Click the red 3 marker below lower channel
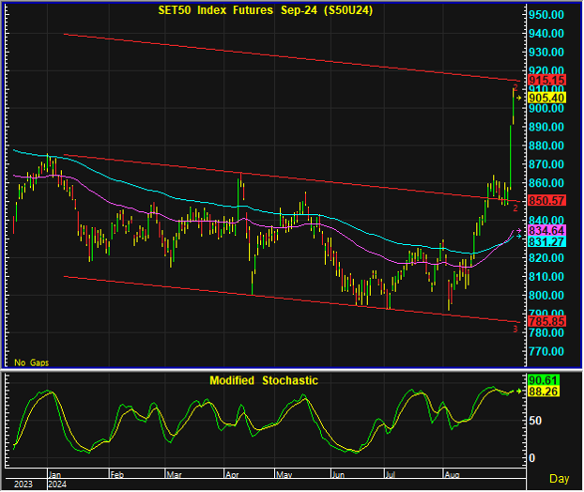Screen dimensions: 584x492 pos(515,330)
